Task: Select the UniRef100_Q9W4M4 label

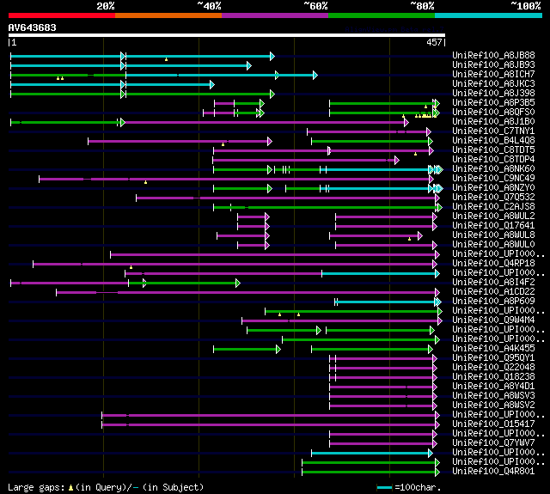Action: pos(493,320)
